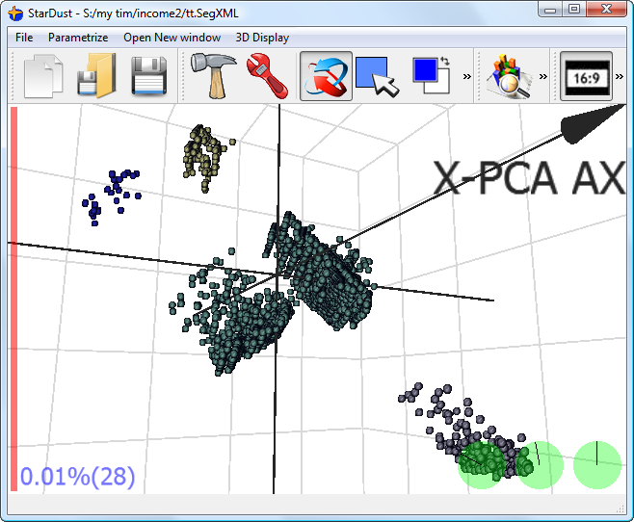
Task: Click the middle green dial control
Action: point(540,465)
